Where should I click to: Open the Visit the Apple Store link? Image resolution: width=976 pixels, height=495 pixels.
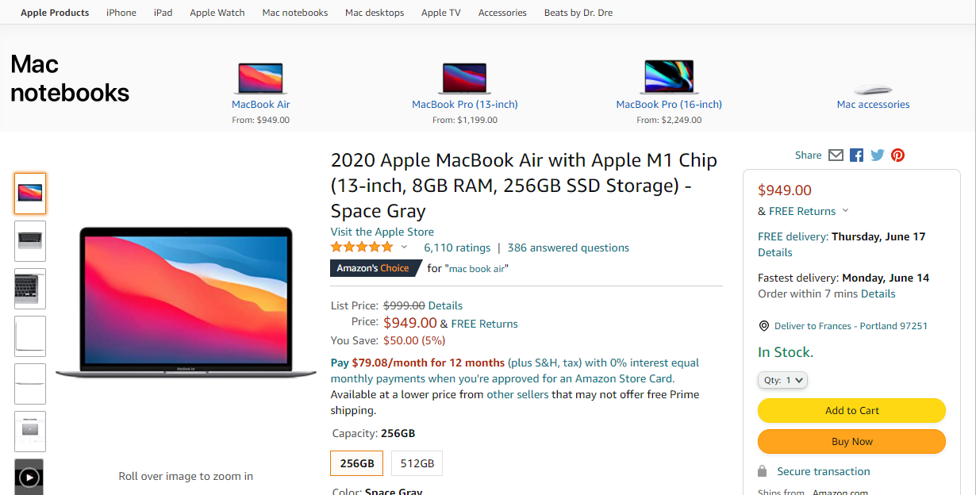[382, 231]
